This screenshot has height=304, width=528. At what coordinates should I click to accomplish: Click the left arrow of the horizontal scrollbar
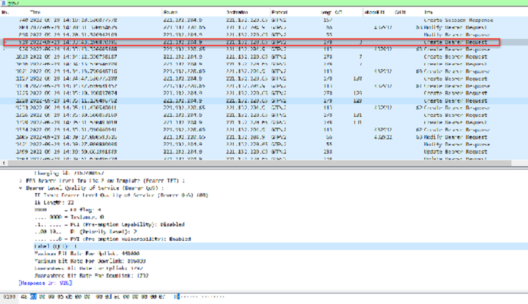point(4,163)
